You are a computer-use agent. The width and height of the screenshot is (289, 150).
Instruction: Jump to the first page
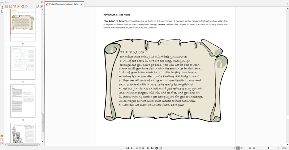[x=127, y=148]
